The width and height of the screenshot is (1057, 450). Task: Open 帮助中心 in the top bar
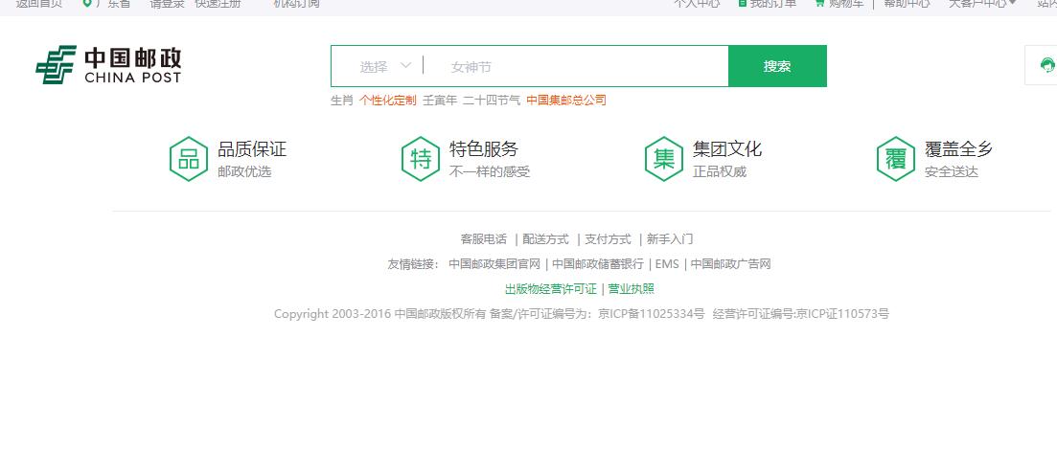click(906, 4)
